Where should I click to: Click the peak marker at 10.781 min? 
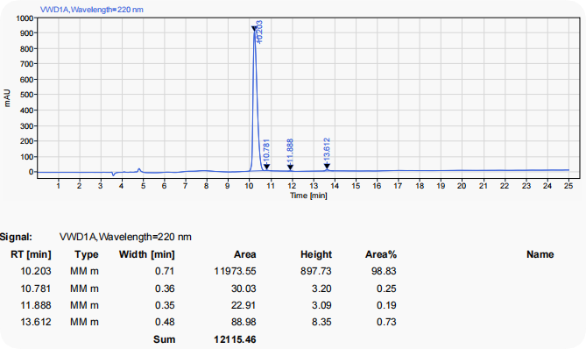tap(266, 167)
